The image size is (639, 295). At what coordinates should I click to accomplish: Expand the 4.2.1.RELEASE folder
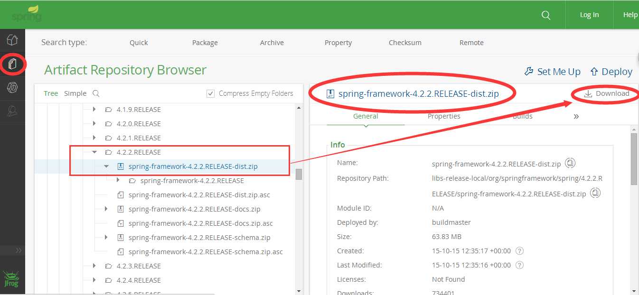coord(94,138)
